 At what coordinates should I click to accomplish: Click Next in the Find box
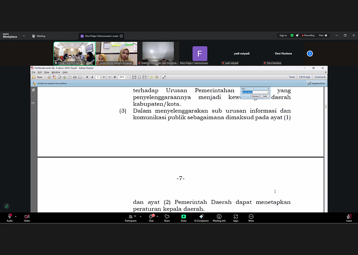265,96
